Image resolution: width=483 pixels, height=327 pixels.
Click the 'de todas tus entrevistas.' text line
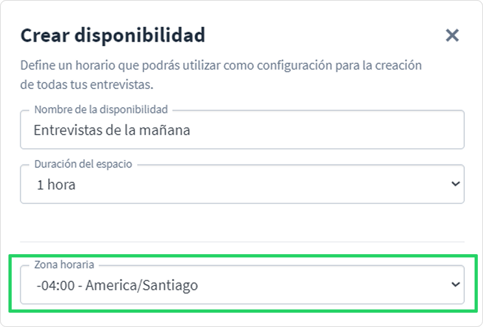point(86,85)
